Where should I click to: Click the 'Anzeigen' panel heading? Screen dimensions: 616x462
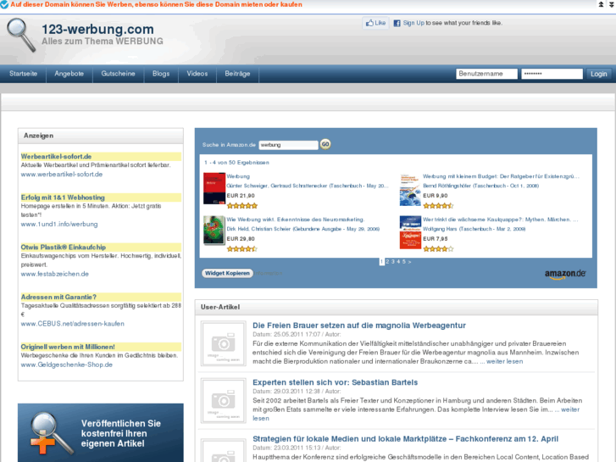pos(38,136)
